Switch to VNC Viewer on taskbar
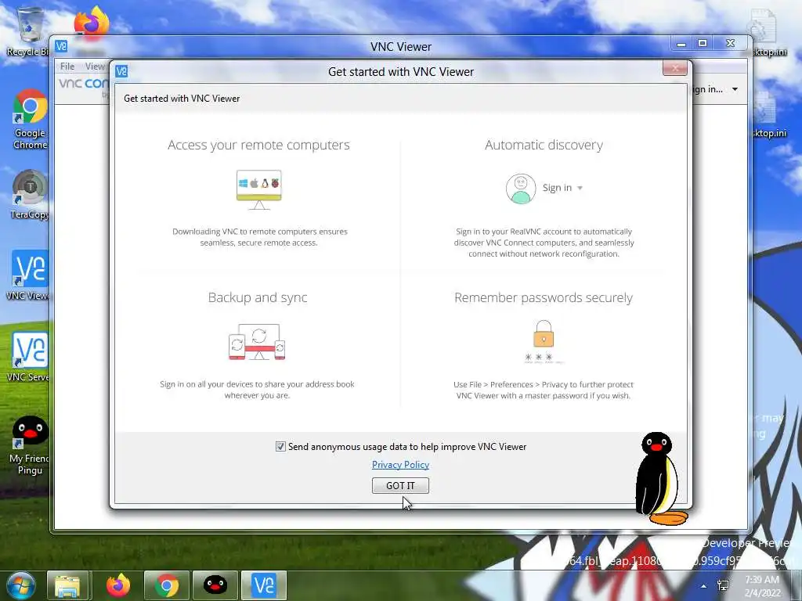This screenshot has width=802, height=601. coord(264,585)
